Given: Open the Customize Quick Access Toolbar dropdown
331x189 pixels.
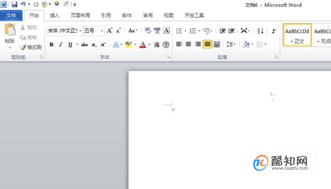Looking at the screenshot, I should coord(75,5).
